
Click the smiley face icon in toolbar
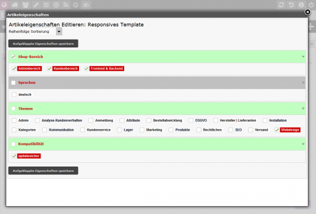tap(76, 5)
